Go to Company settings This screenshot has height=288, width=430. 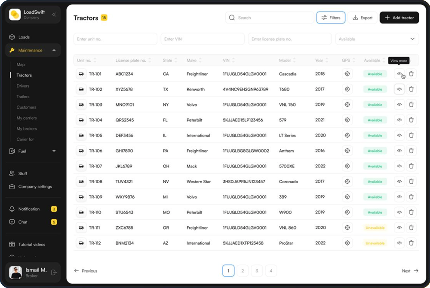pyautogui.click(x=35, y=187)
